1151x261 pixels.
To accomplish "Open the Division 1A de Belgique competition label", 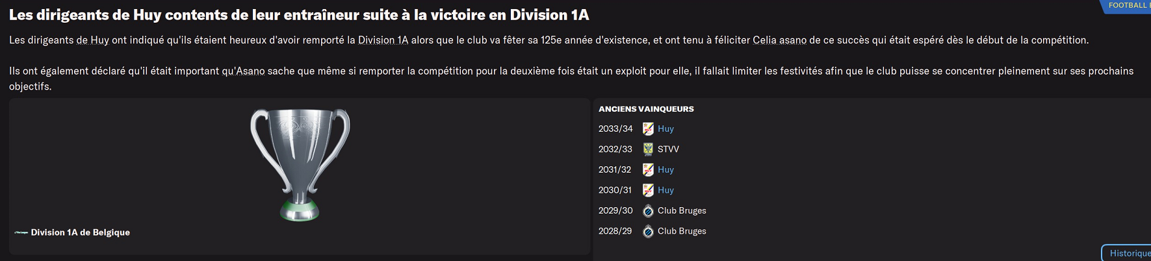I will [80, 232].
